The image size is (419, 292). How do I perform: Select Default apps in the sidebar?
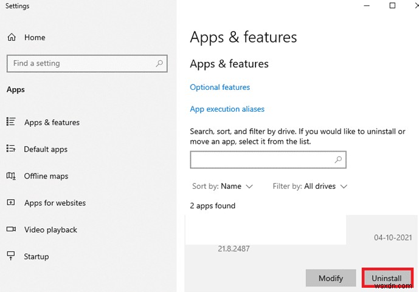(x=46, y=149)
